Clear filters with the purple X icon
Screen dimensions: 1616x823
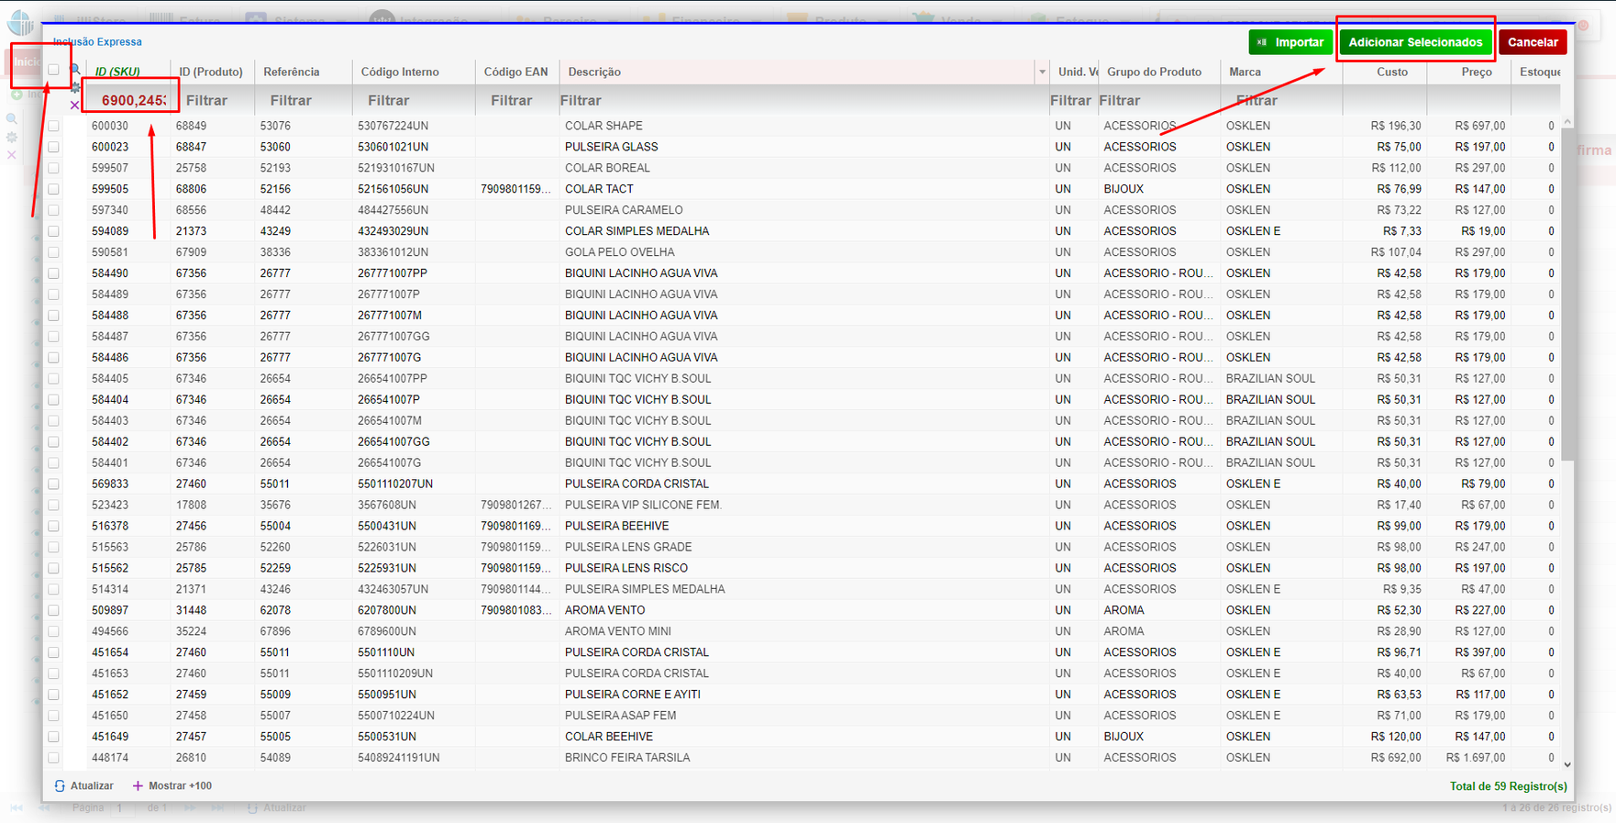[x=75, y=106]
